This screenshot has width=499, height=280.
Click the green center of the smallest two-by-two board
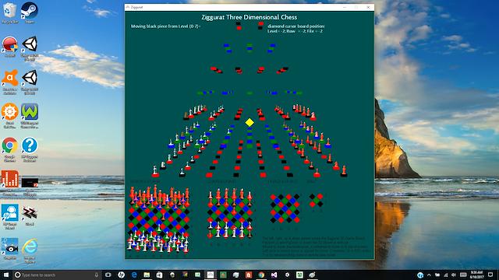tap(316, 201)
